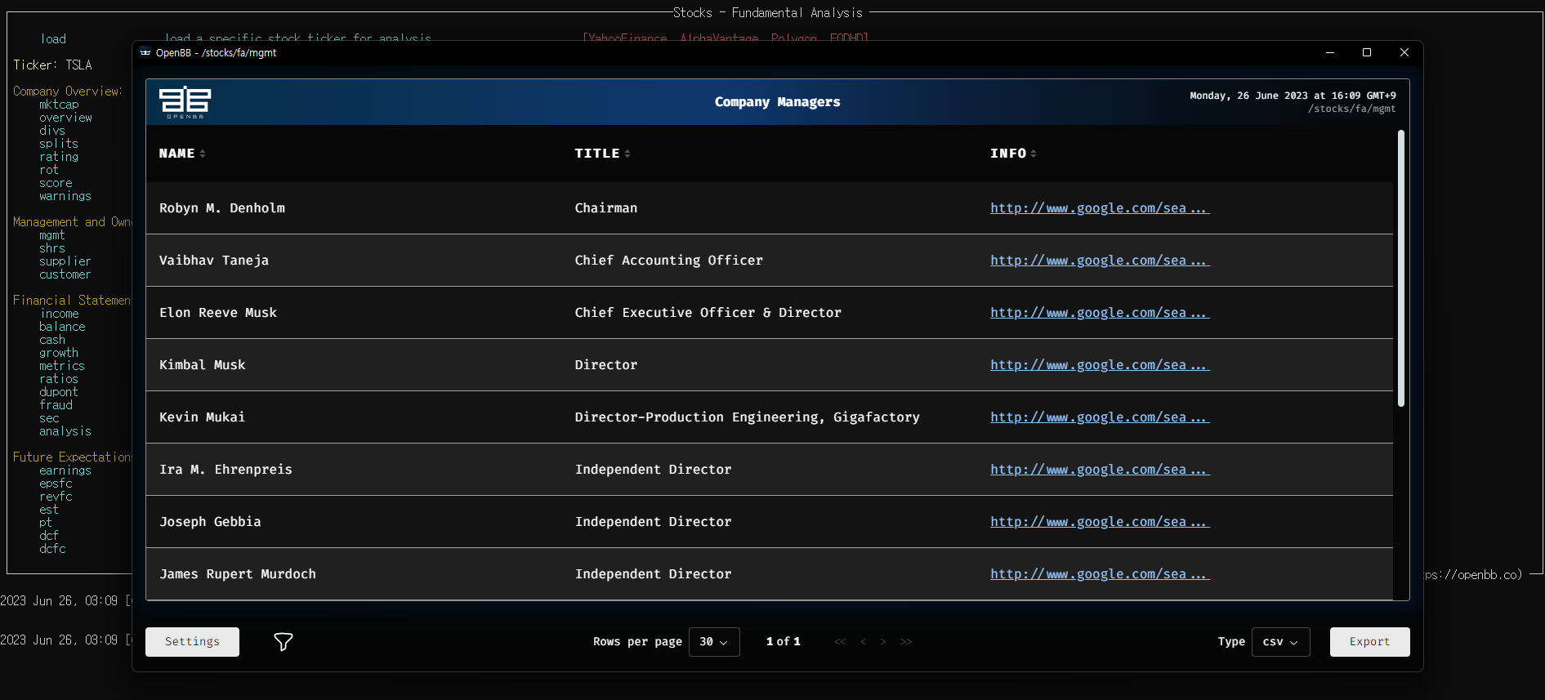This screenshot has width=1545, height=700.
Task: Click dupont command in terminal
Action: coord(59,392)
